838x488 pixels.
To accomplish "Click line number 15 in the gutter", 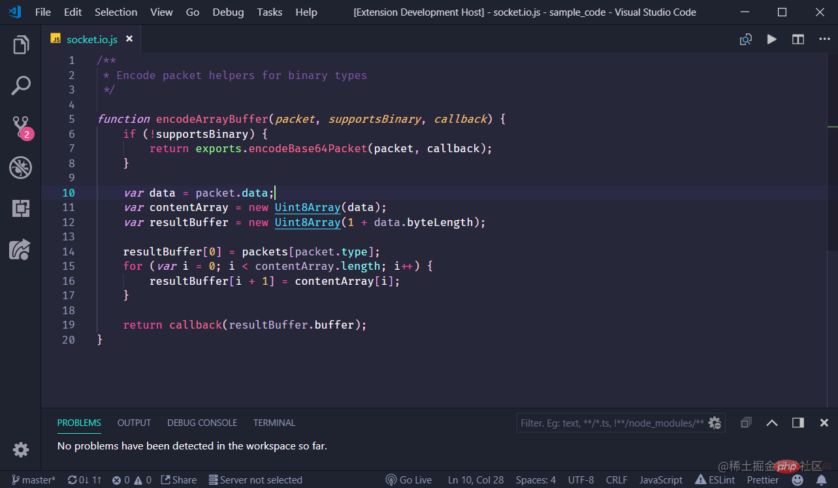I will click(68, 266).
